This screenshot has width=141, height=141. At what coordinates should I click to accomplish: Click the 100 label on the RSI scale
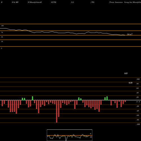pyautogui.click(x=3, y=26)
